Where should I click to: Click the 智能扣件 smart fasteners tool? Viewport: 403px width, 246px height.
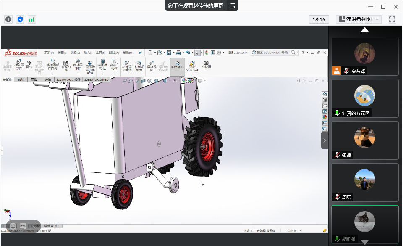point(65,66)
